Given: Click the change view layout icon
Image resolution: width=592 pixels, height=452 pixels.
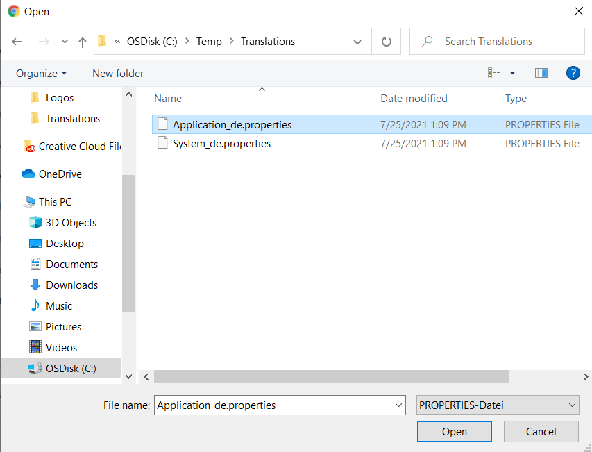Looking at the screenshot, I should pyautogui.click(x=494, y=73).
